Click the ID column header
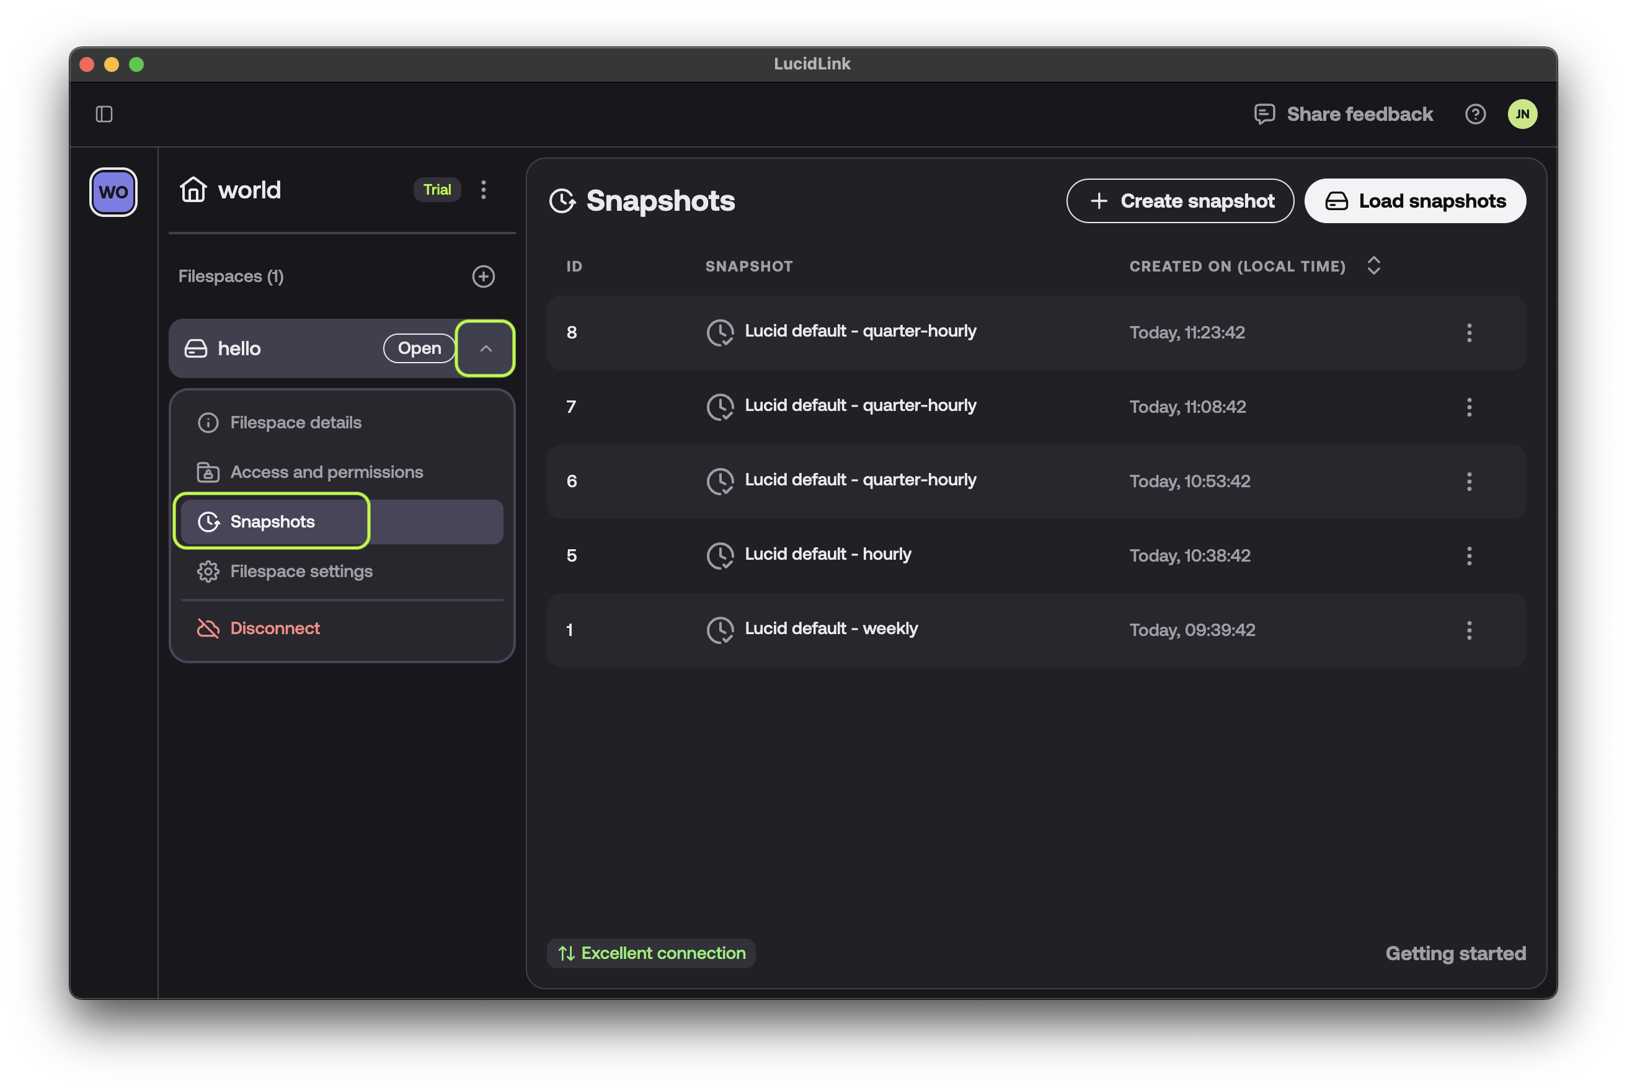The height and width of the screenshot is (1091, 1627). (574, 267)
